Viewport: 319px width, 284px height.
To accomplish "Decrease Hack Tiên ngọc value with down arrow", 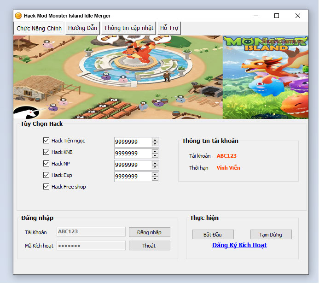I will pos(155,144).
